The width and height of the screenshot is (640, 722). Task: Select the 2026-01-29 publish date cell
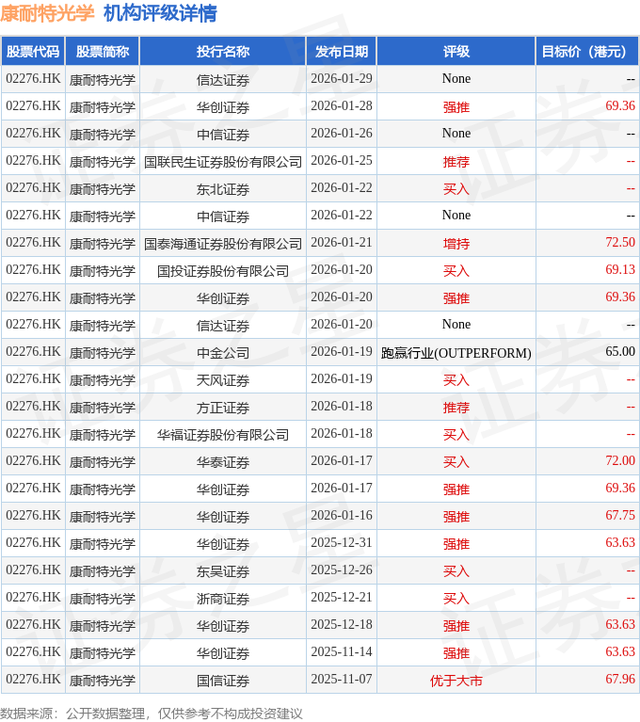point(341,79)
